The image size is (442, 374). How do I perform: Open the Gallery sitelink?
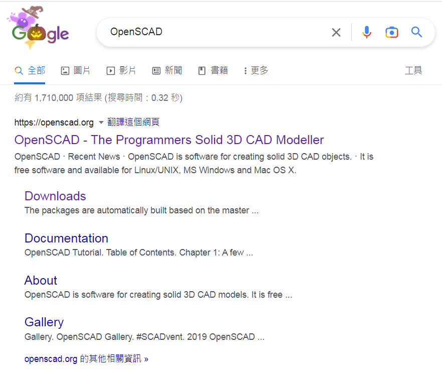tap(44, 322)
